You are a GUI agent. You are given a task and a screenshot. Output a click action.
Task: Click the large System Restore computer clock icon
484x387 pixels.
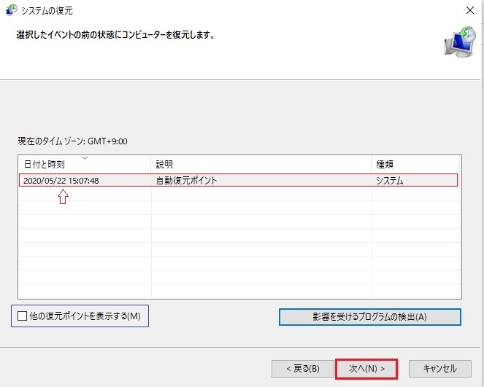pos(460,42)
